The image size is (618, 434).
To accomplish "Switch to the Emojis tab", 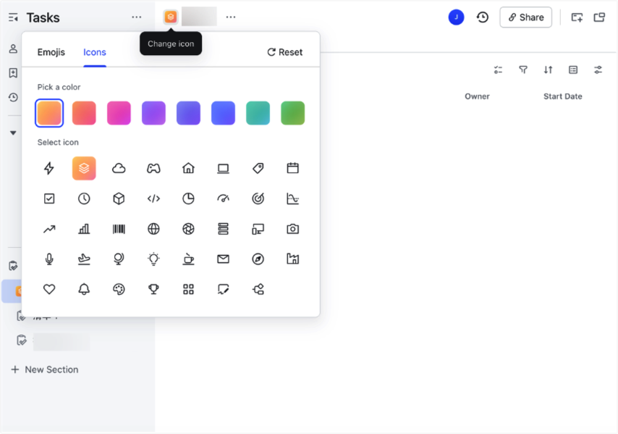I will pos(51,51).
